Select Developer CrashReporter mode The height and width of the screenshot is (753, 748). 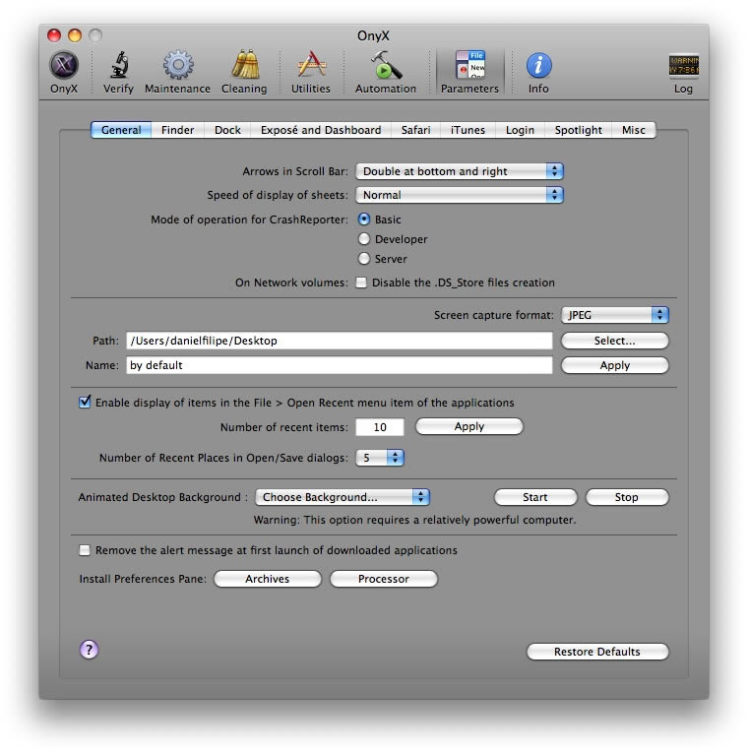pyautogui.click(x=364, y=239)
